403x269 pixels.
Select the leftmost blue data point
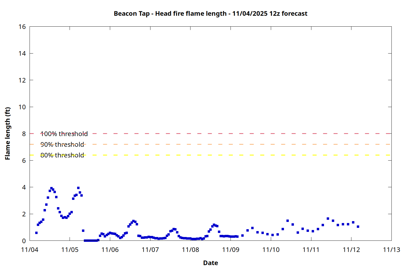click(36, 233)
